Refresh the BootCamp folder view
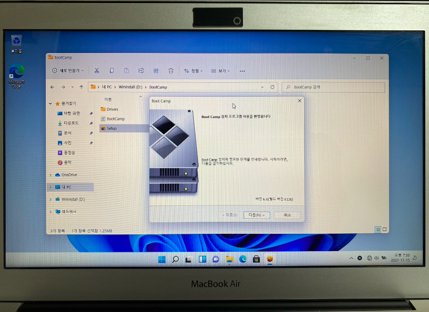 point(272,87)
